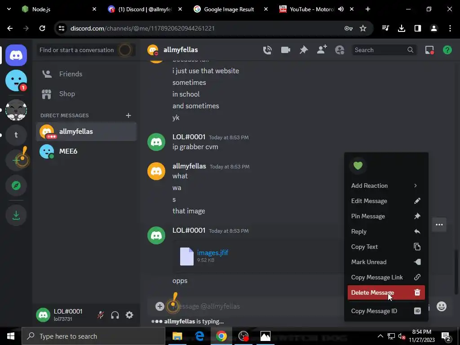Open the gray cat avatar server
The height and width of the screenshot is (345, 460).
[16, 110]
